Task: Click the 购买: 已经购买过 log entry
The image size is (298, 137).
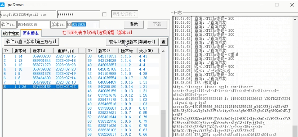Action: [x=202, y=71]
